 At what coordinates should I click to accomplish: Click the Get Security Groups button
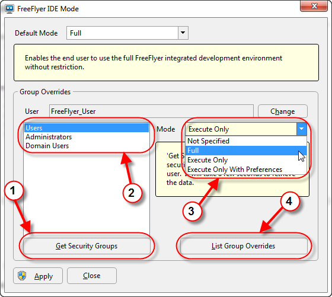tap(87, 246)
